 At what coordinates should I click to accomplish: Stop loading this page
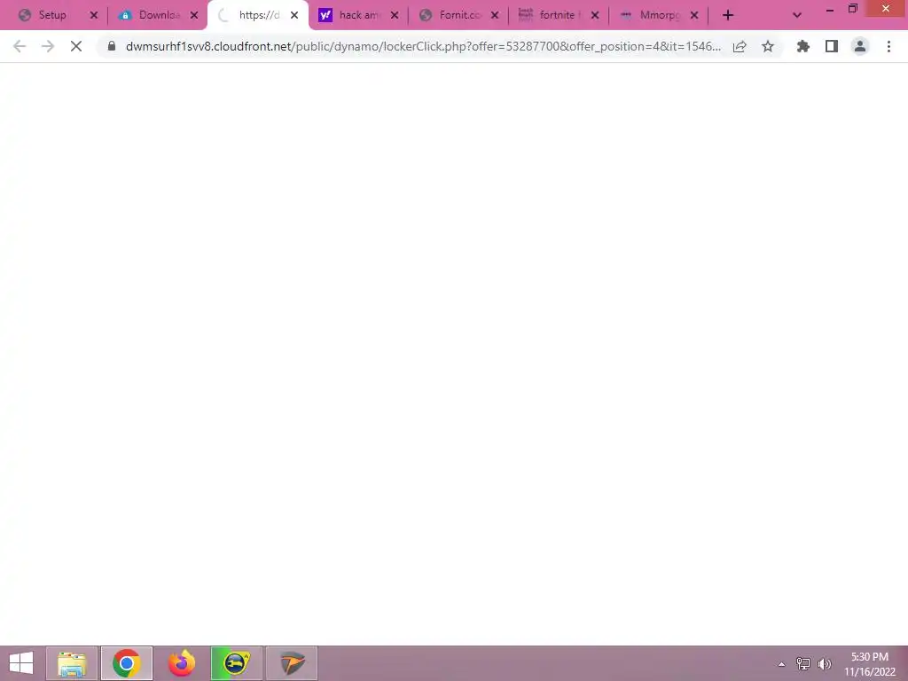coord(76,46)
